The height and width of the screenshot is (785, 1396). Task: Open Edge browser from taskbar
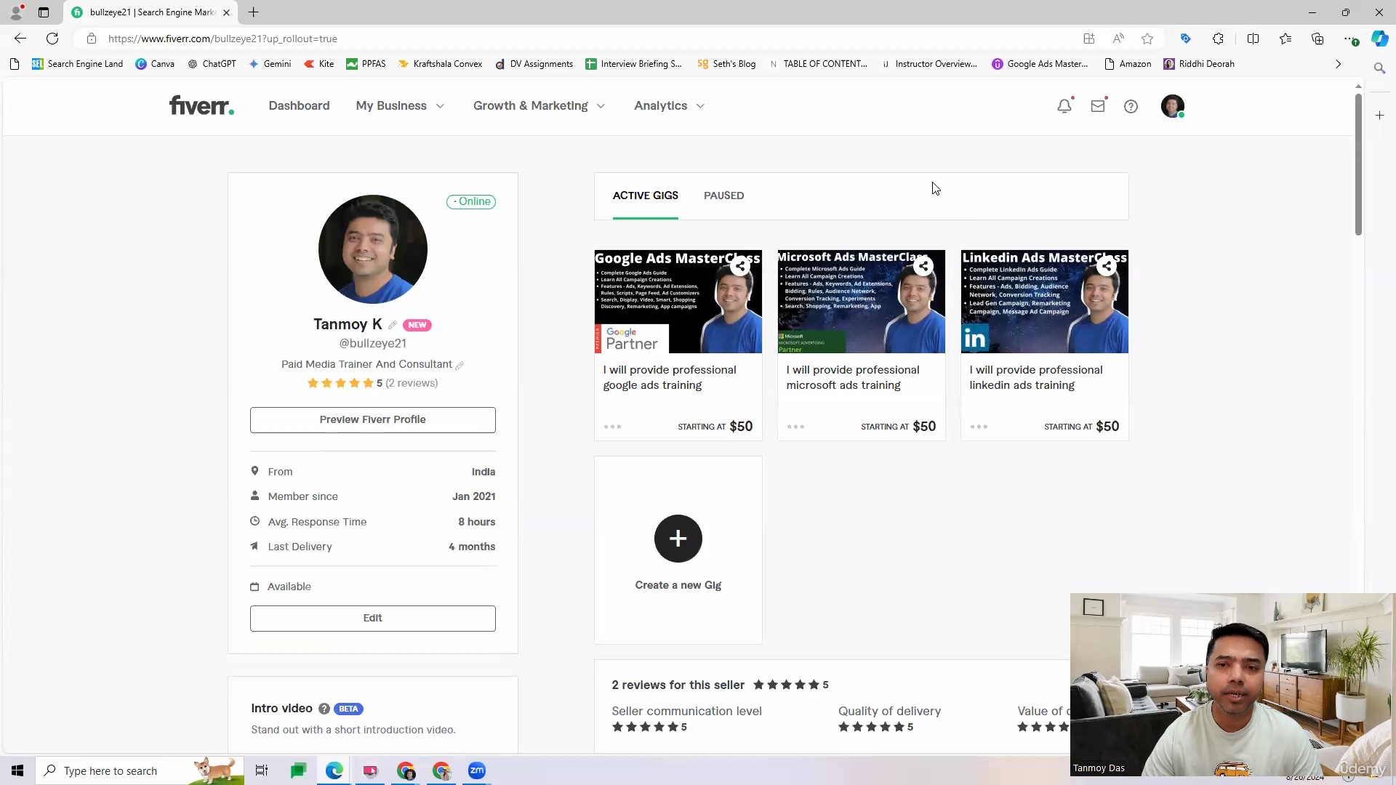[x=334, y=770]
